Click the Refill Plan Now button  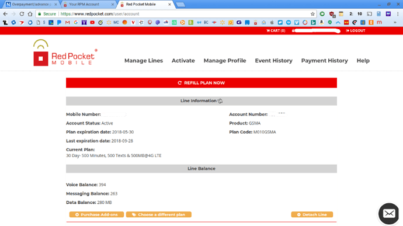(x=201, y=83)
